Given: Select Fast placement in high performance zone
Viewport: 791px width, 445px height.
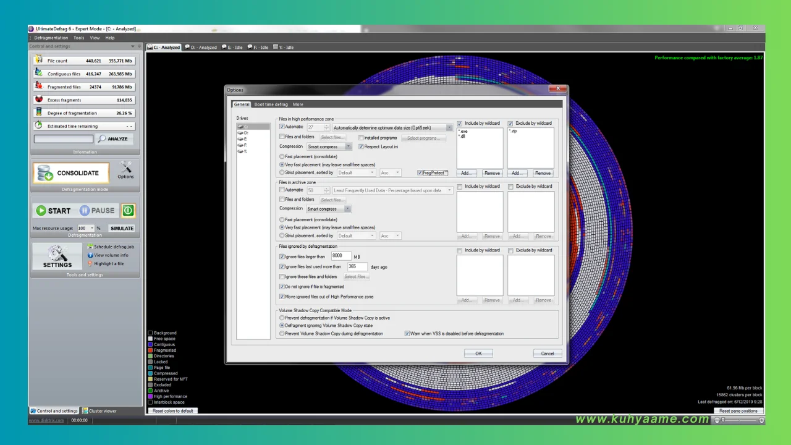Looking at the screenshot, I should [282, 157].
